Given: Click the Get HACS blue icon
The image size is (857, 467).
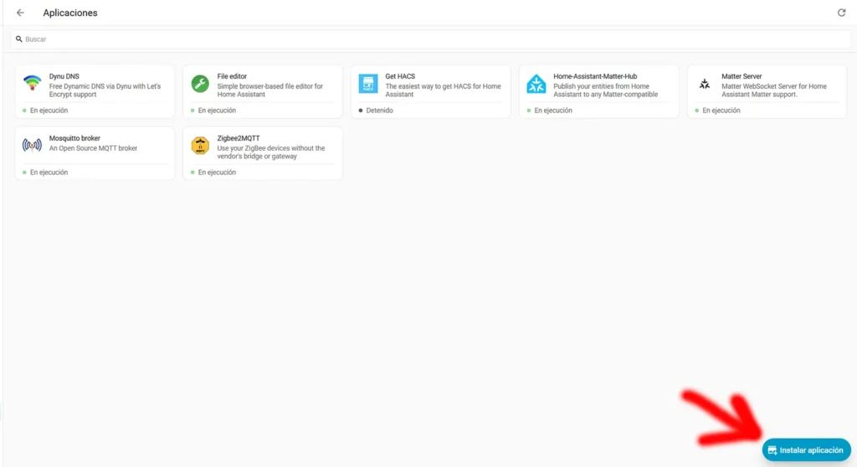Looking at the screenshot, I should [368, 83].
